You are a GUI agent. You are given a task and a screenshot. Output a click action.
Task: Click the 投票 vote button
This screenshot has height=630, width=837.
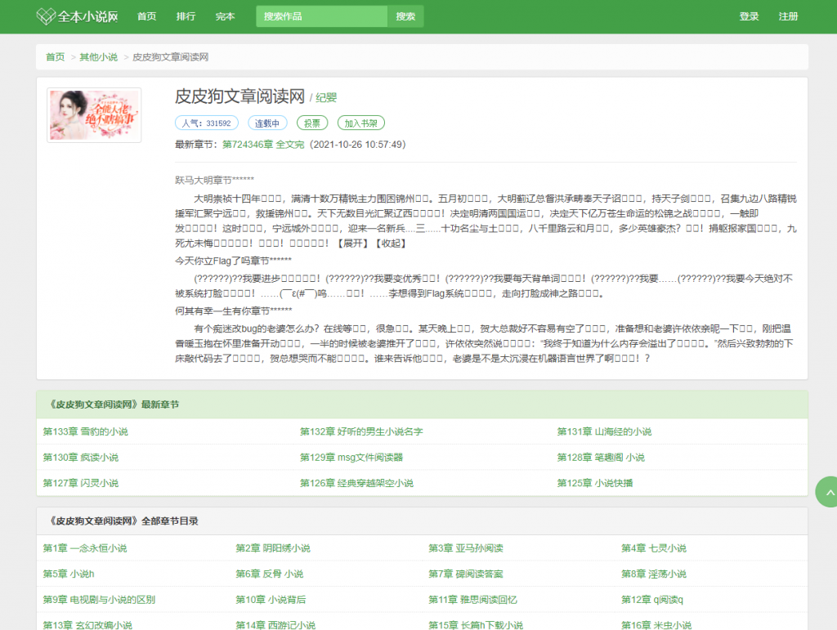(311, 123)
